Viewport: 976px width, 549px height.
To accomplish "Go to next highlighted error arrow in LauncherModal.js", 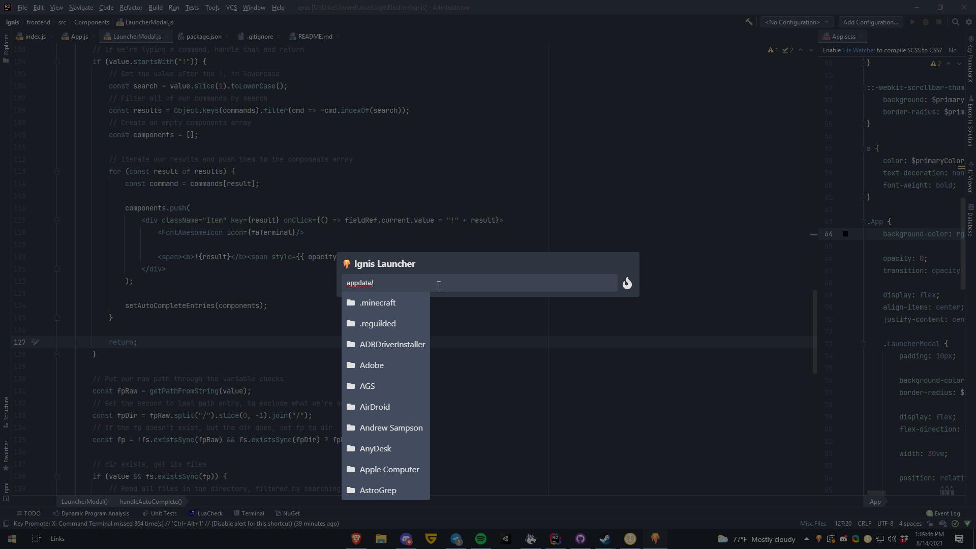I will 811,50.
